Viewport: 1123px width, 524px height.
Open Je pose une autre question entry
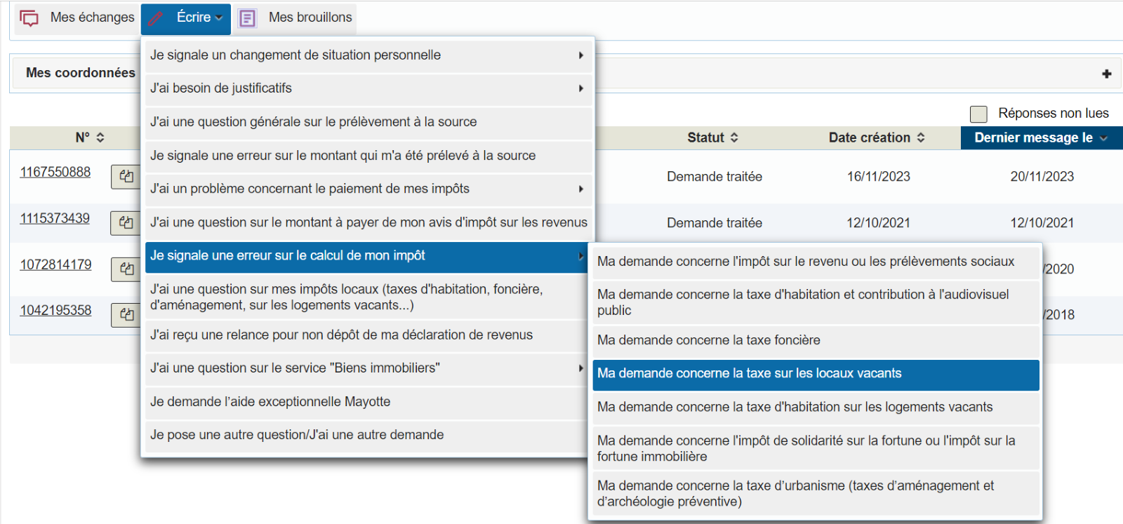tap(297, 435)
